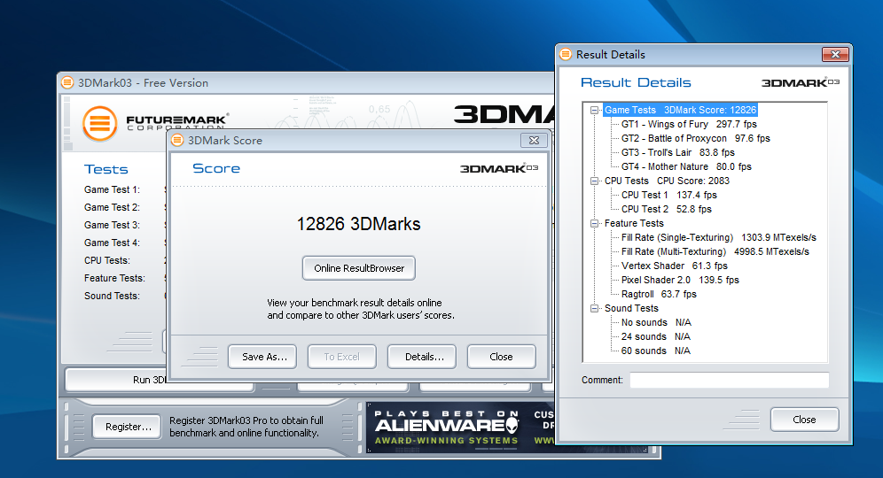Select CPU Test 2 52.8 fps row
883x478 pixels.
point(666,209)
